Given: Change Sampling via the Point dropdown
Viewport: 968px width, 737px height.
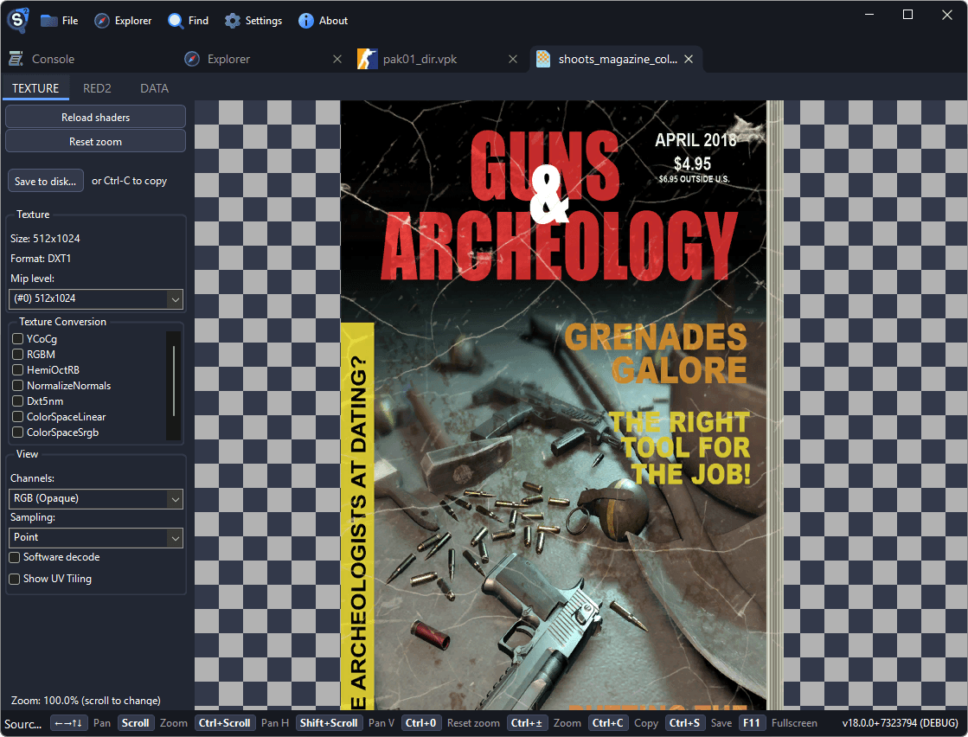Looking at the screenshot, I should point(95,536).
